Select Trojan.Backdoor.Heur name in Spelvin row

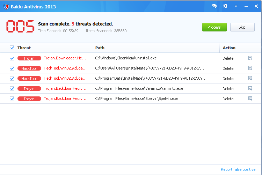65,99
